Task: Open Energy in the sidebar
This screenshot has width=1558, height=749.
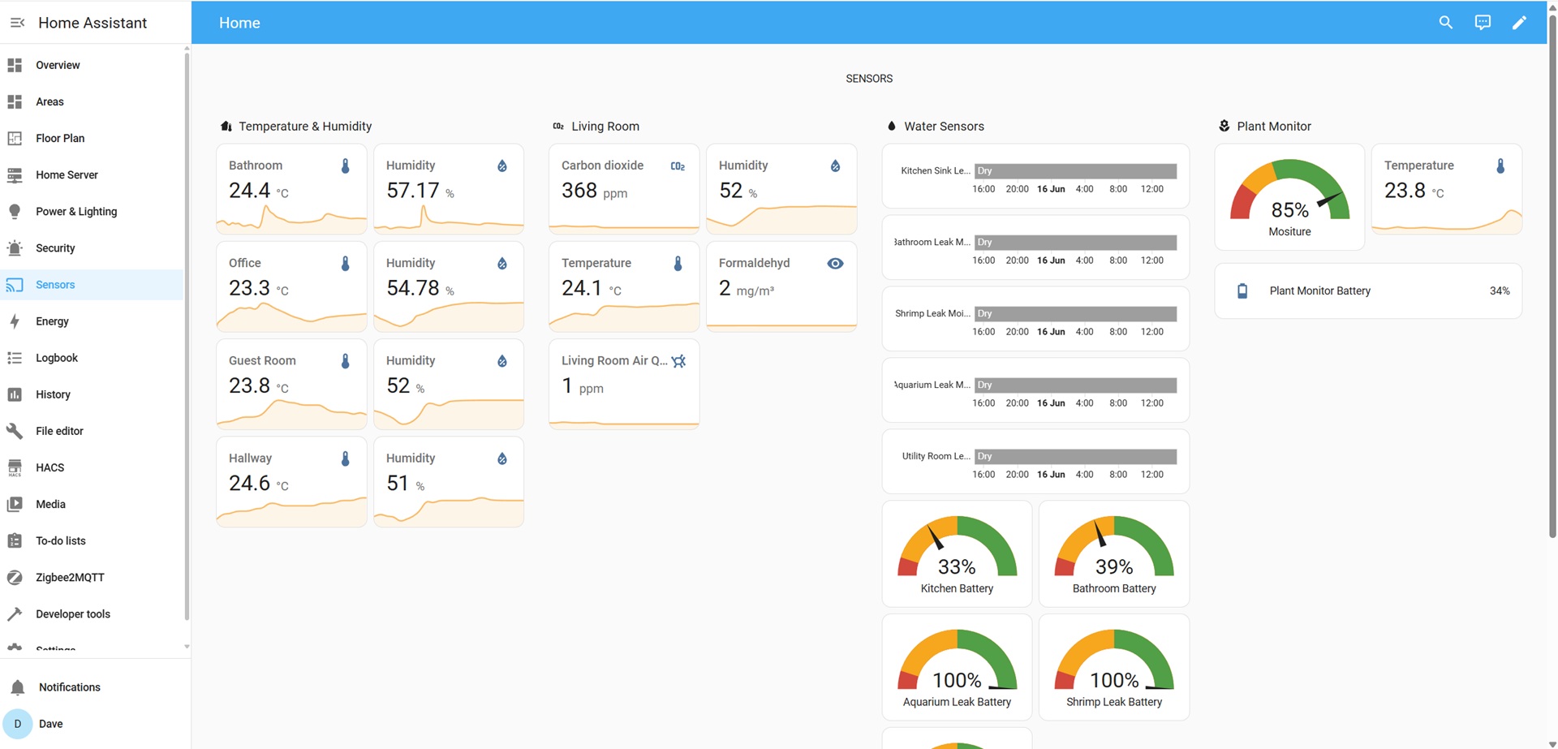Action: tap(52, 321)
